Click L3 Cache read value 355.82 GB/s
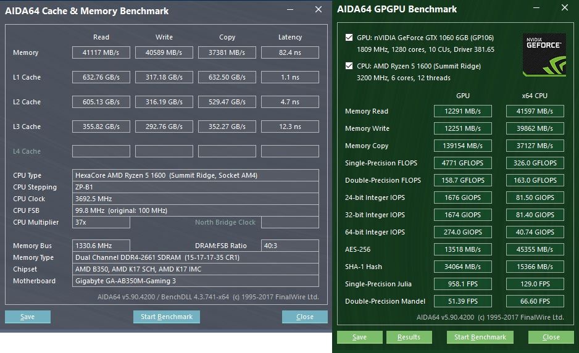Viewport: 579px width, 353px height. tap(101, 127)
